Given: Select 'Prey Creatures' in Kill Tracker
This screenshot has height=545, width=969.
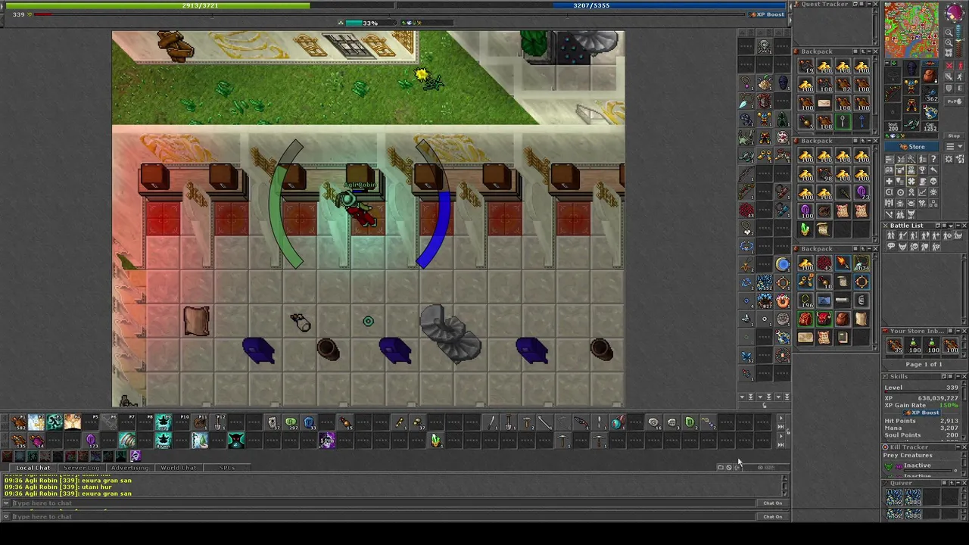Looking at the screenshot, I should (x=908, y=455).
